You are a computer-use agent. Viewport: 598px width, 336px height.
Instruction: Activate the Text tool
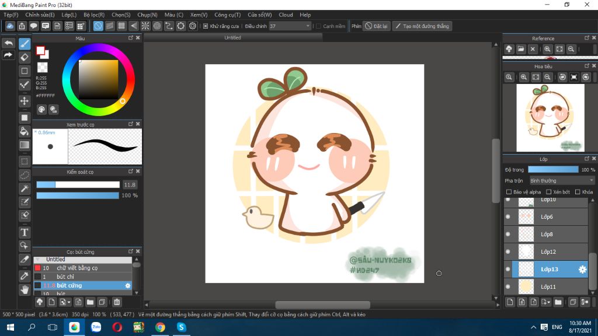point(25,232)
